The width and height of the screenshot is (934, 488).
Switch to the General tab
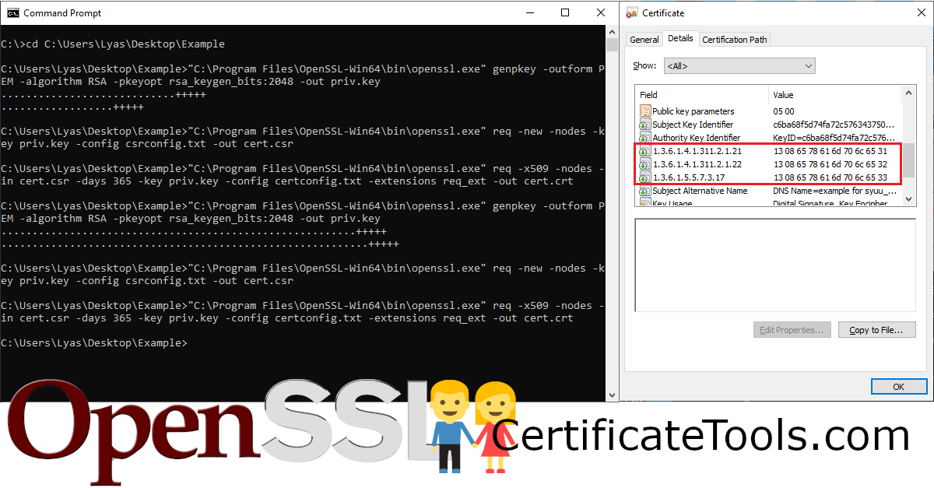[644, 39]
